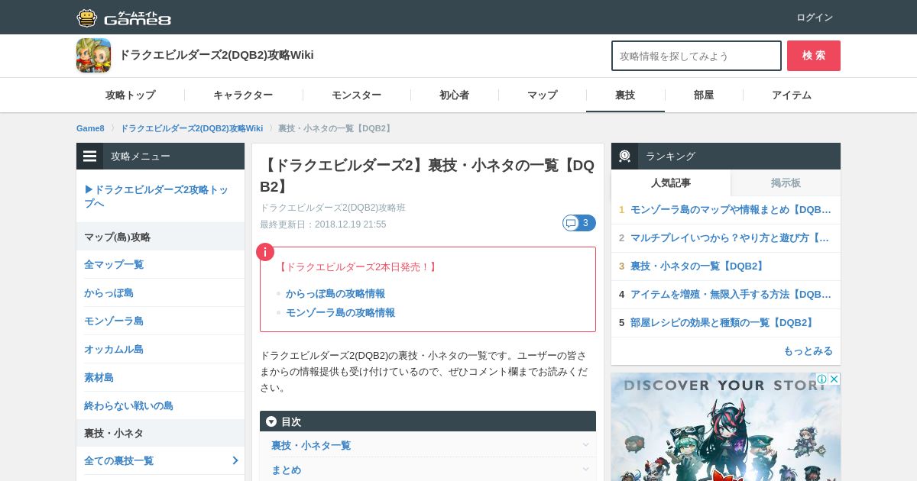Focus the 攻略情報を探してみよう search field
The height and width of the screenshot is (481, 917).
coord(696,56)
